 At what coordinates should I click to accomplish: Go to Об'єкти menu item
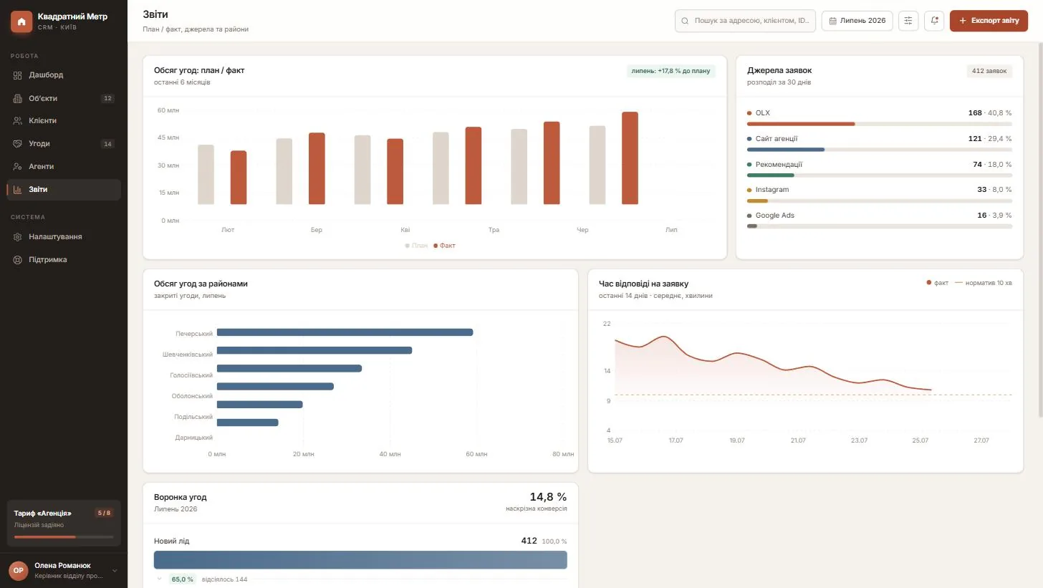(x=63, y=98)
